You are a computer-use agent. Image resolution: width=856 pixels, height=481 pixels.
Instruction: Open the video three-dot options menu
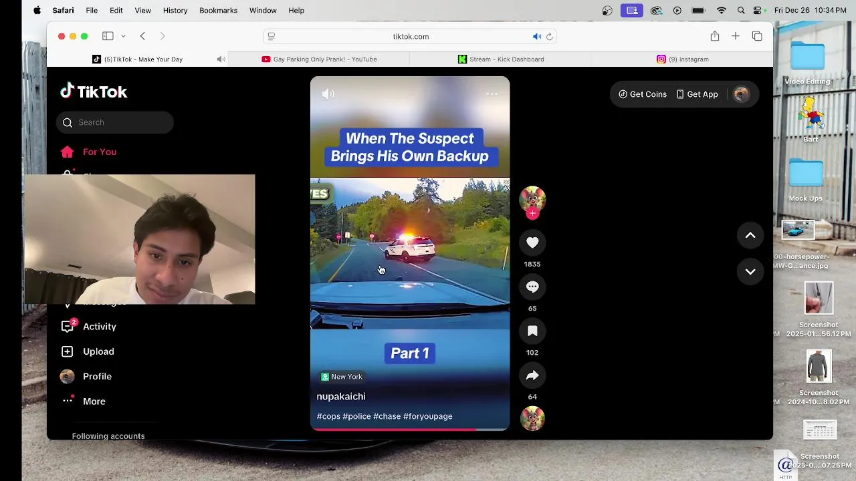[x=492, y=94]
